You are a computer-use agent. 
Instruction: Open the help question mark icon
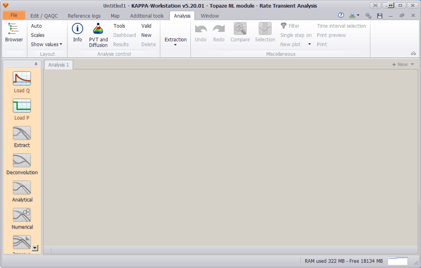pyautogui.click(x=341, y=15)
